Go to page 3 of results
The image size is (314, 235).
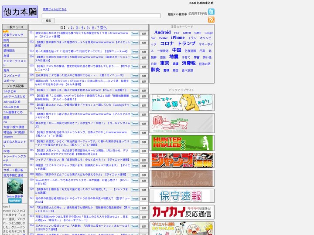(77, 27)
